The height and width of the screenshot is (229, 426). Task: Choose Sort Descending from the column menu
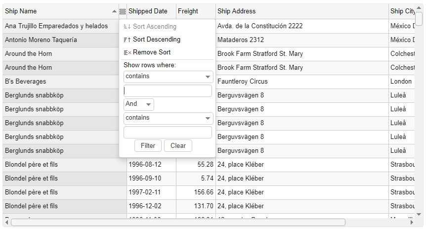(x=157, y=40)
